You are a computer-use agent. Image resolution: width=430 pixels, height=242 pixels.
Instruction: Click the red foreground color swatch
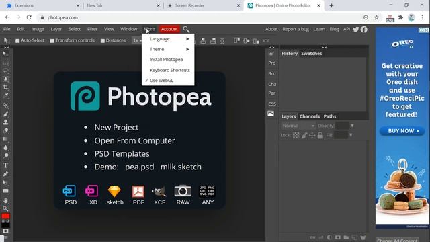point(5,216)
